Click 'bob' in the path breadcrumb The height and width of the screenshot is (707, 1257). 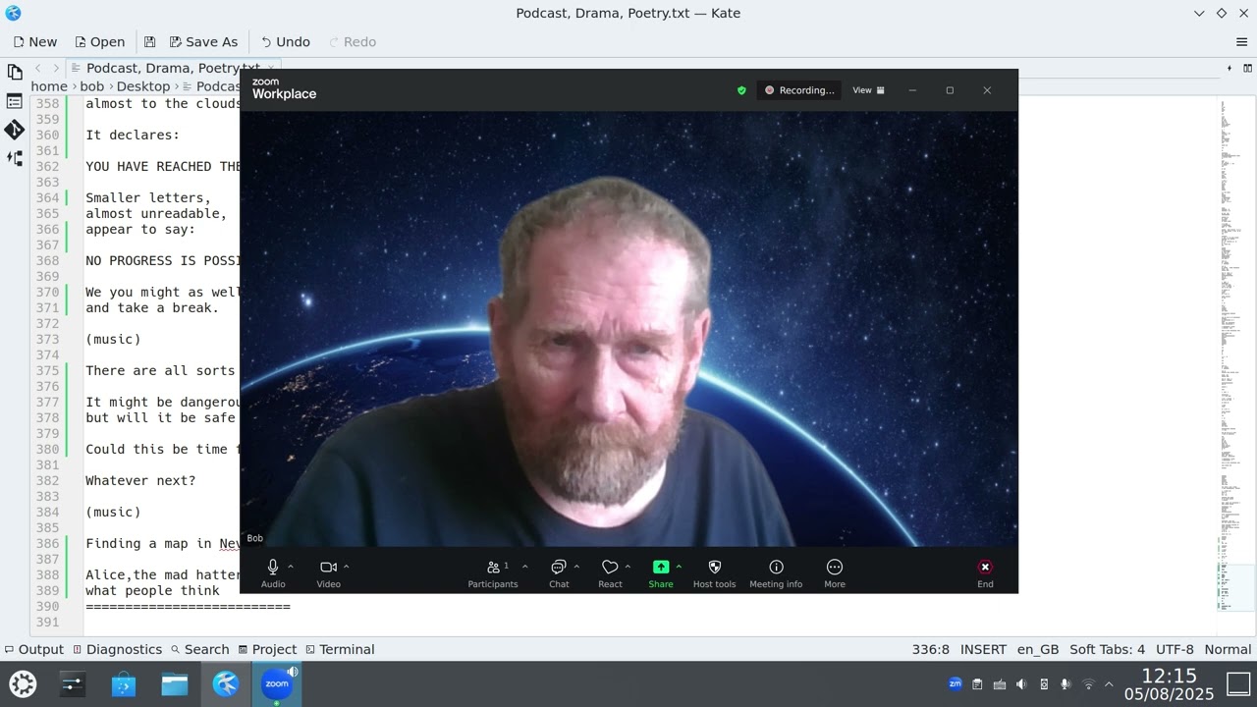click(91, 86)
